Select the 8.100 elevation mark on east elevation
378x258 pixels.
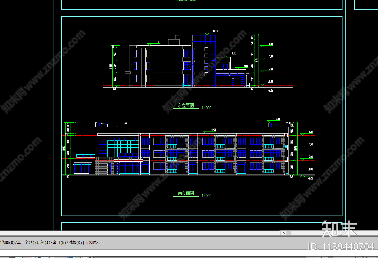coord(234,53)
